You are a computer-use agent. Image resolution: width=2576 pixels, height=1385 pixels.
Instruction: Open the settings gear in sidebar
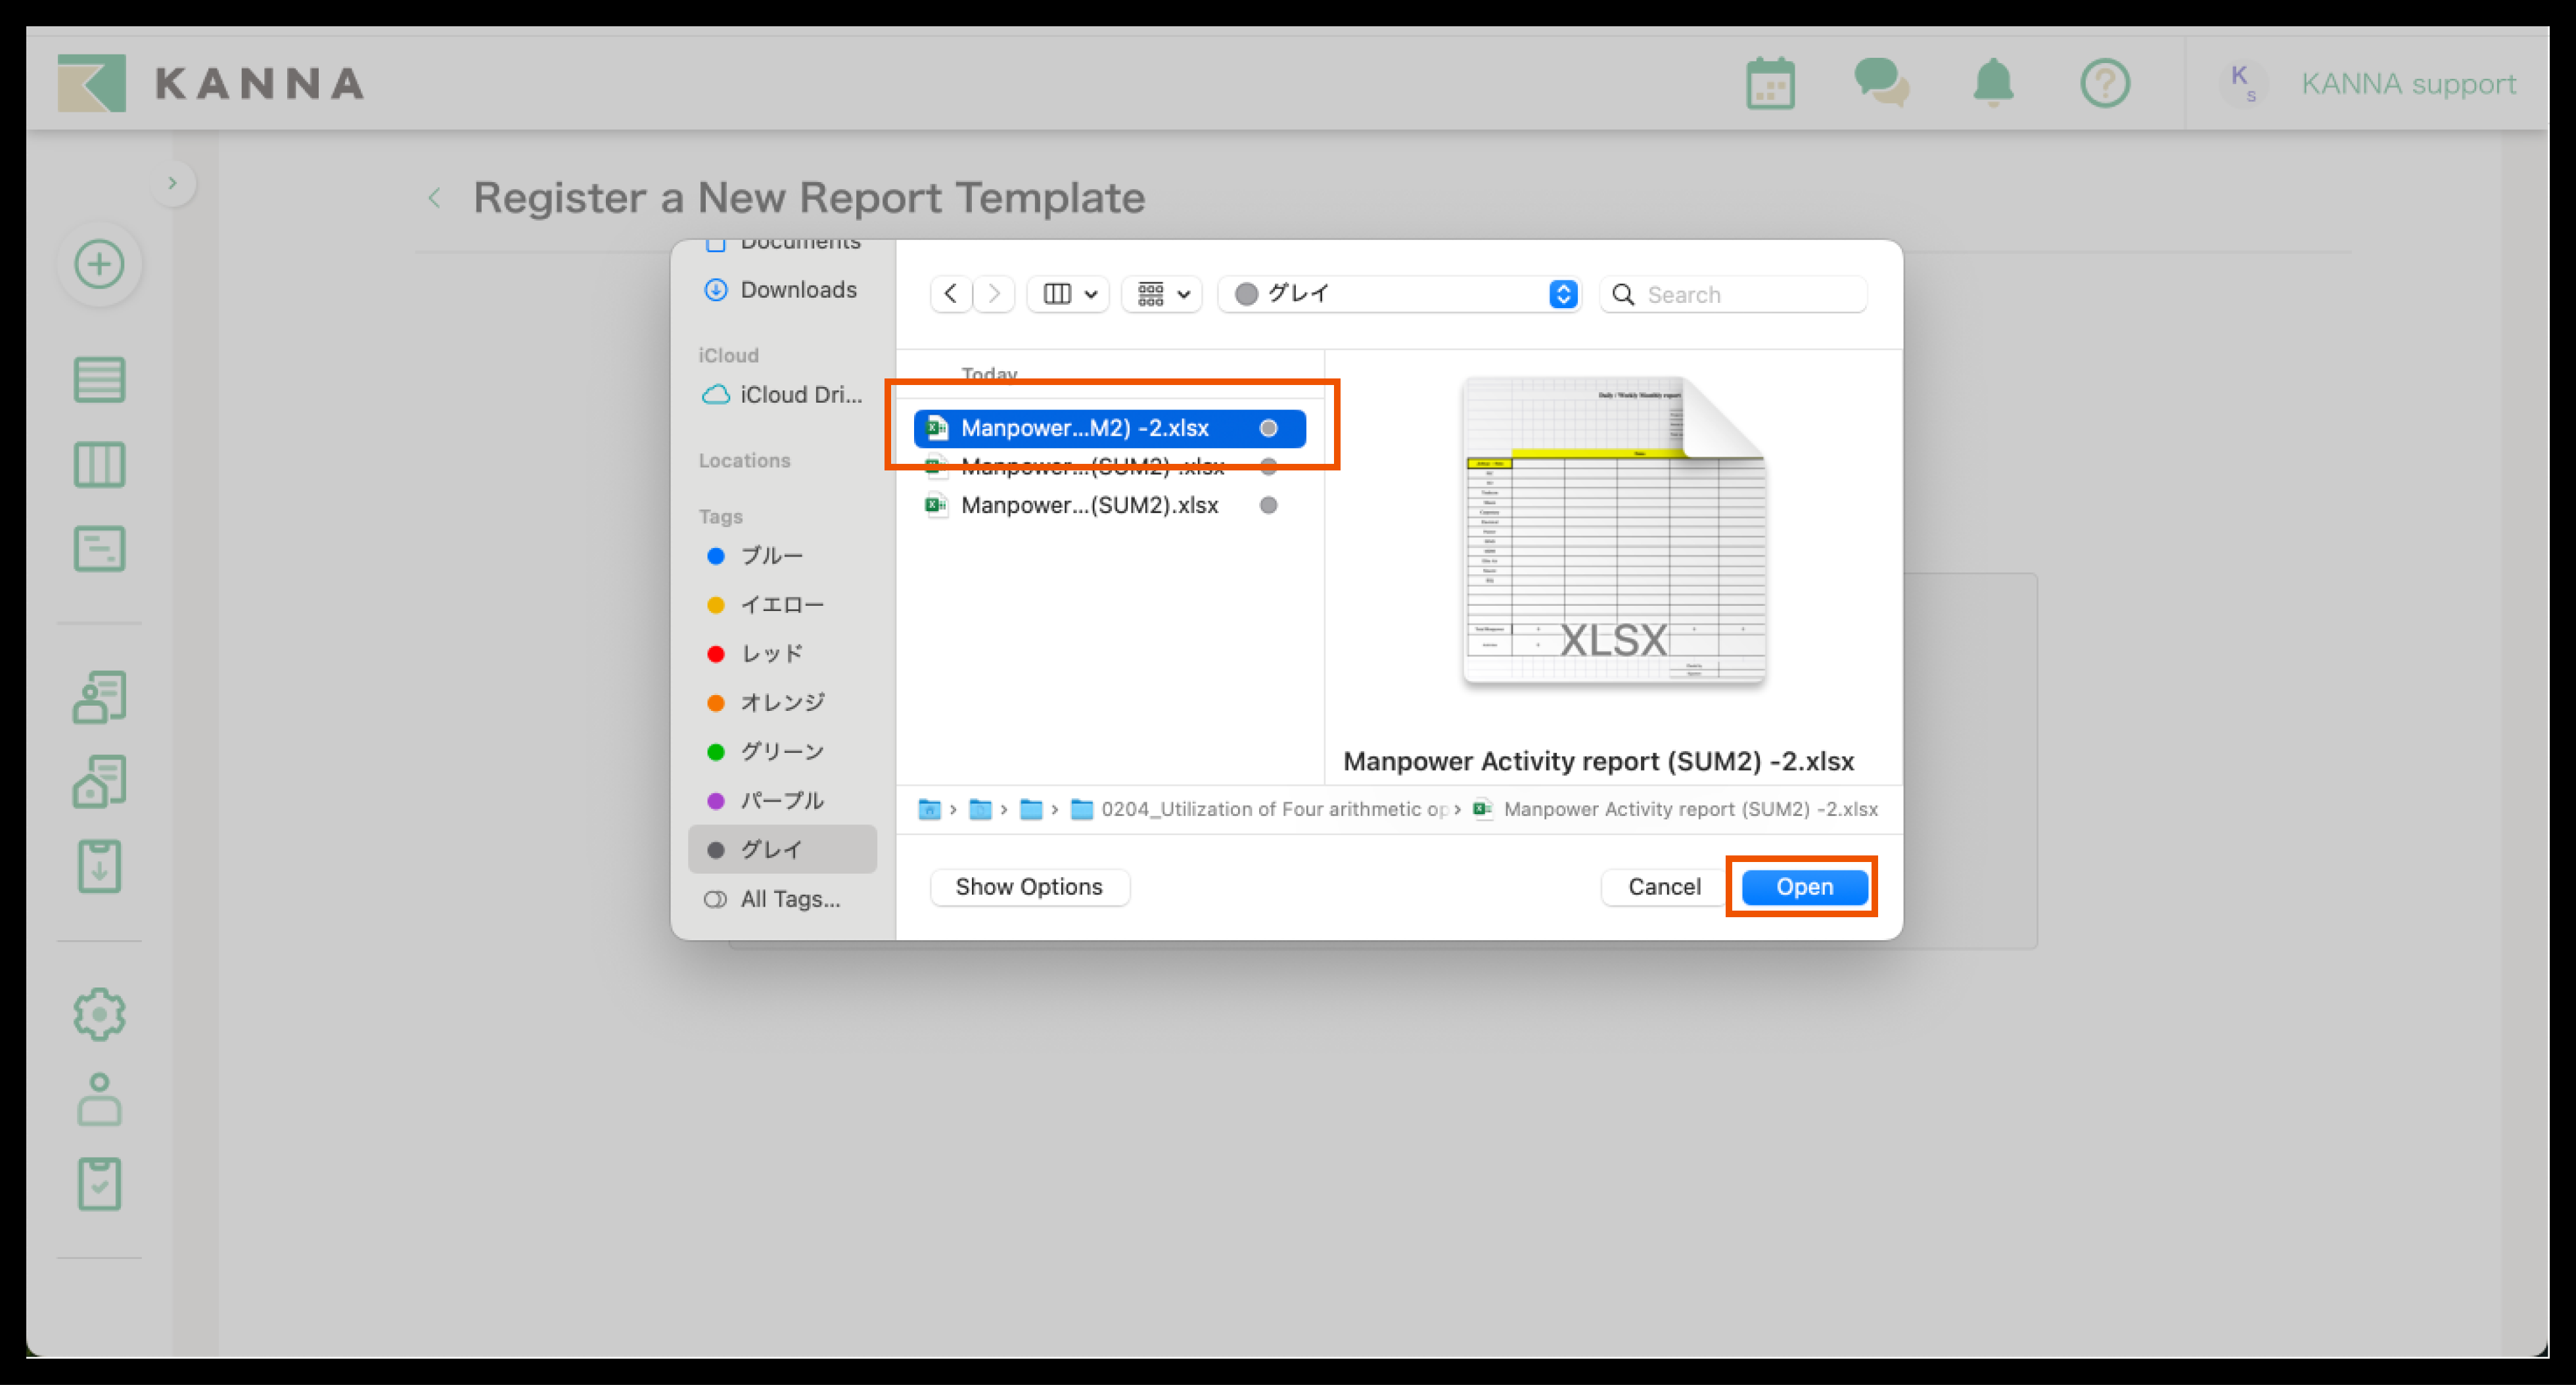(100, 1015)
